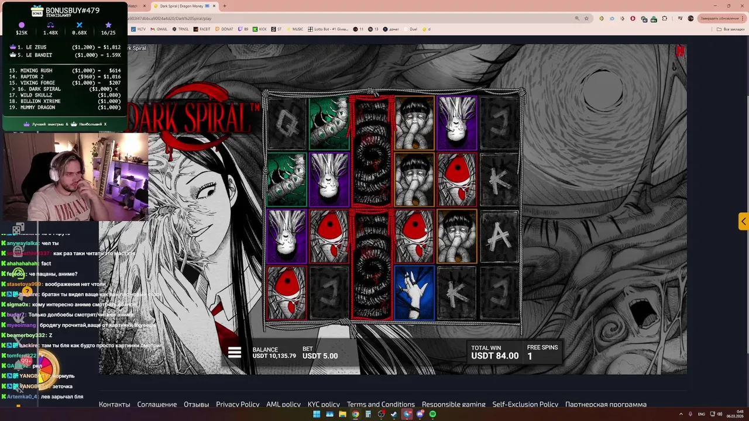749x421 pixels.
Task: Open the TRNSL bookmark
Action: pos(180,29)
